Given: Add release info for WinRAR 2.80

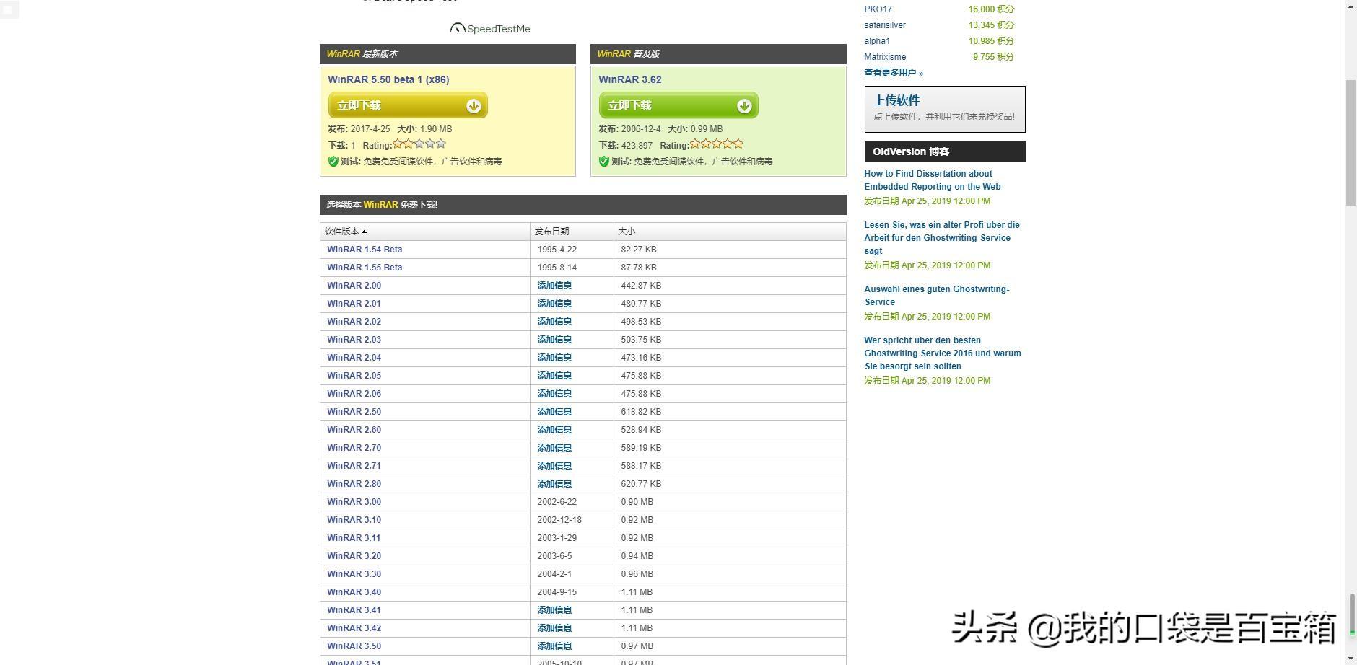Looking at the screenshot, I should [x=554, y=484].
